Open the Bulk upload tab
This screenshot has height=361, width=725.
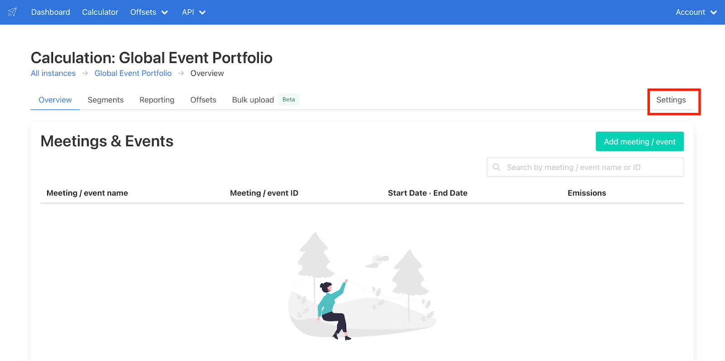253,100
